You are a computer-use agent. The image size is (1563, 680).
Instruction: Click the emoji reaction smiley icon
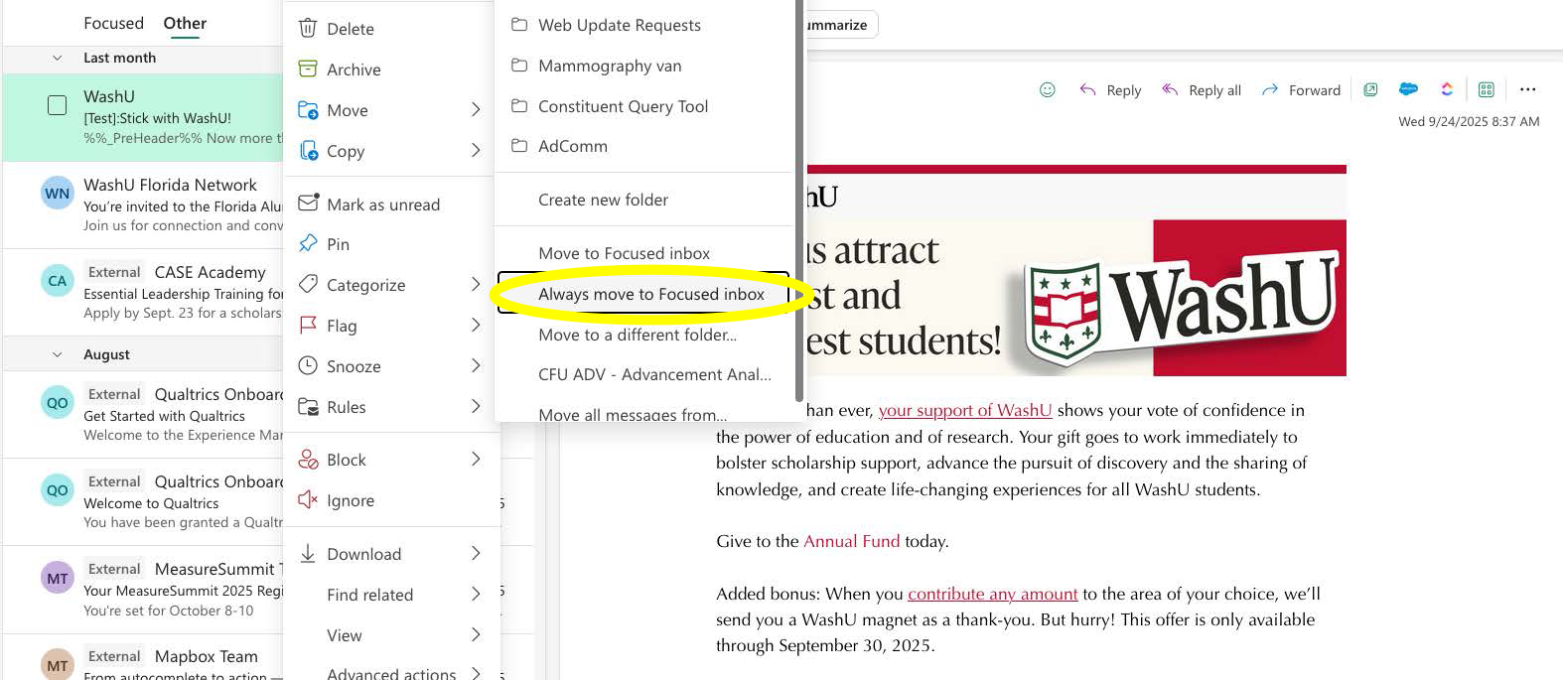[x=1047, y=89]
